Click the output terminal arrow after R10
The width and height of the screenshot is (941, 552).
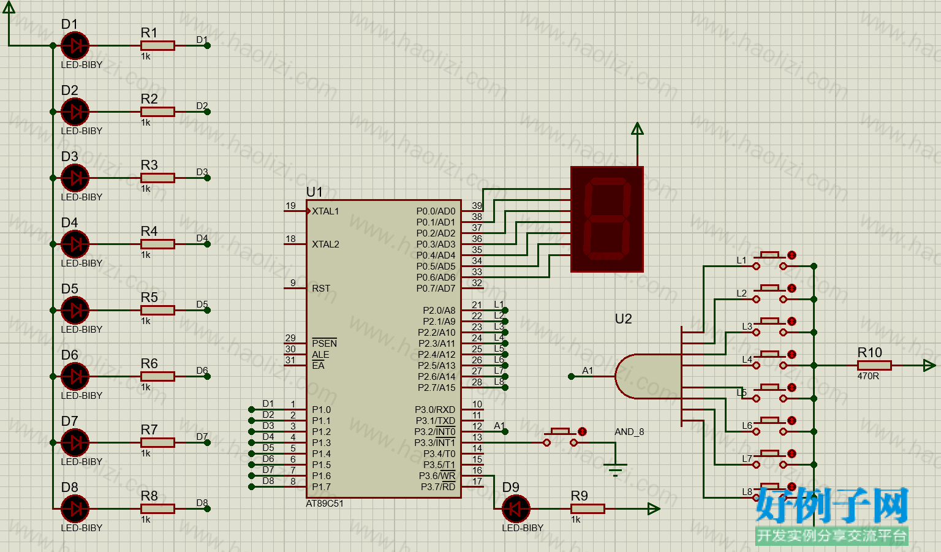point(930,365)
